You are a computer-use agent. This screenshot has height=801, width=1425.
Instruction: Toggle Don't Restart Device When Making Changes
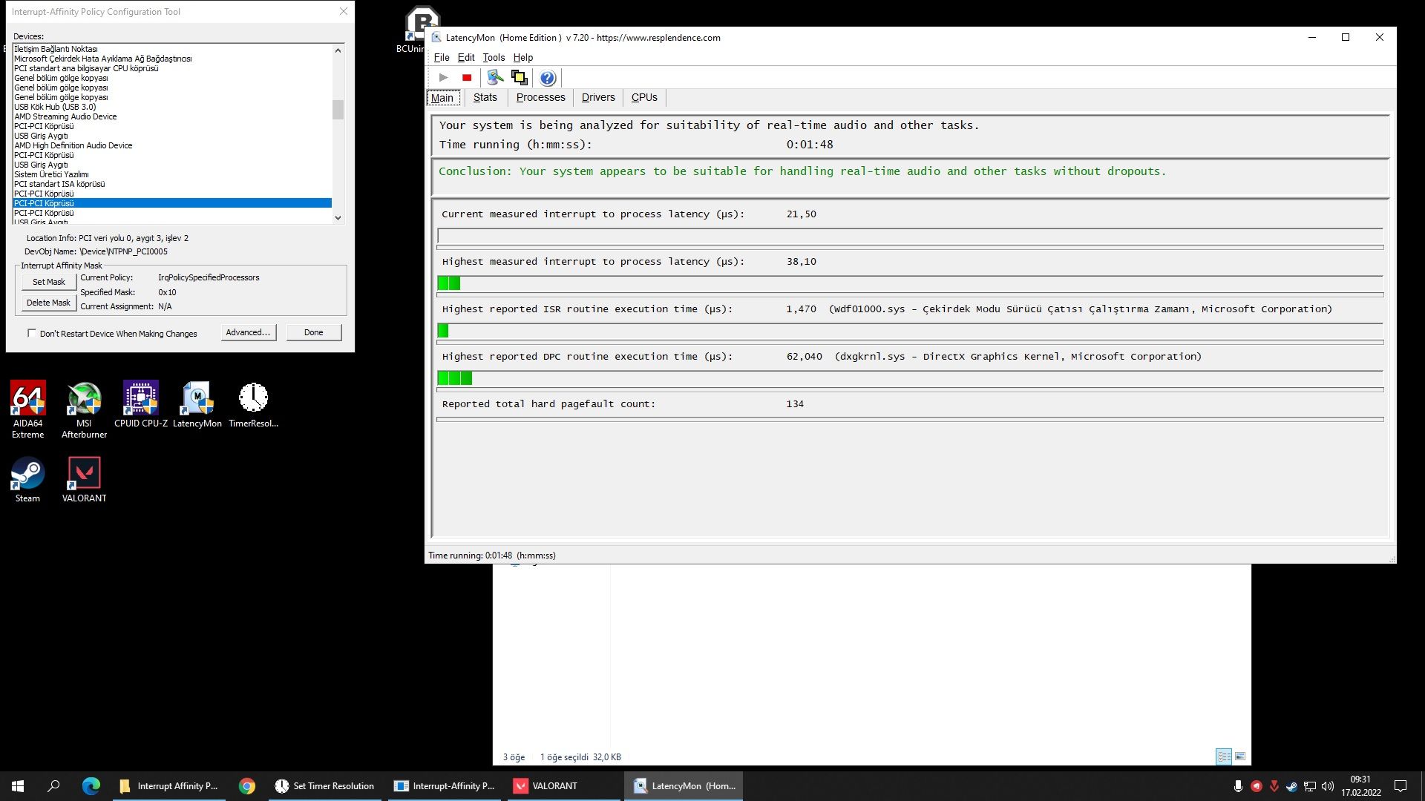(x=32, y=333)
